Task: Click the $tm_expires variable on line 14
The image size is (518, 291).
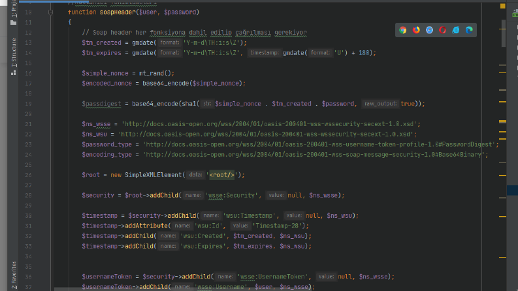Action: tap(101, 53)
